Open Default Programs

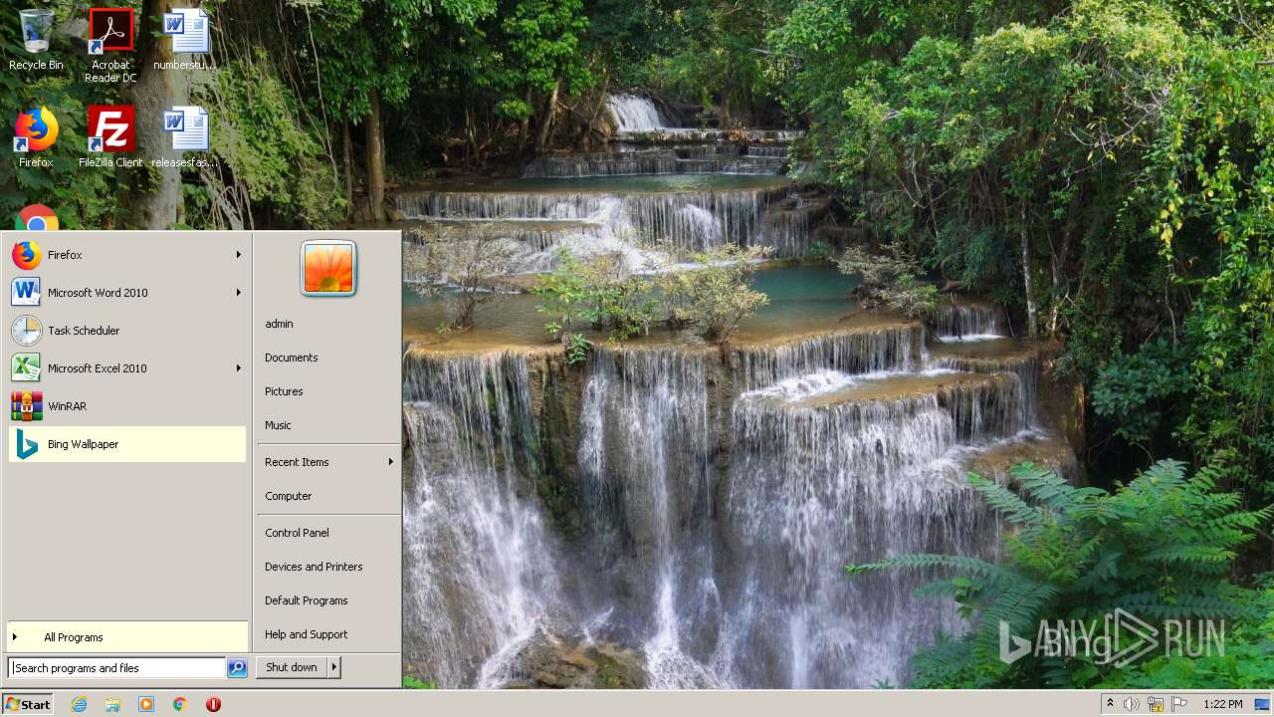pyautogui.click(x=328, y=600)
